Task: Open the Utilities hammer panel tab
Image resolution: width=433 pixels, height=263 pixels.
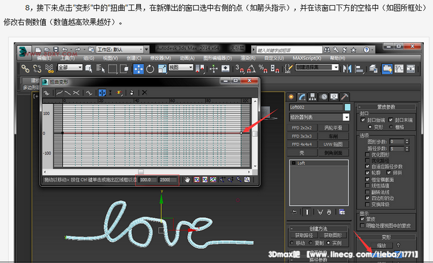Action: (x=344, y=97)
